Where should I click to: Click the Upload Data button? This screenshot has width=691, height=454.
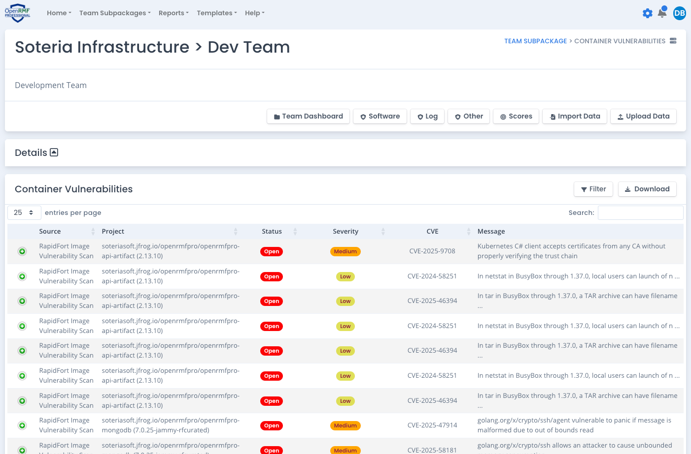pos(644,116)
